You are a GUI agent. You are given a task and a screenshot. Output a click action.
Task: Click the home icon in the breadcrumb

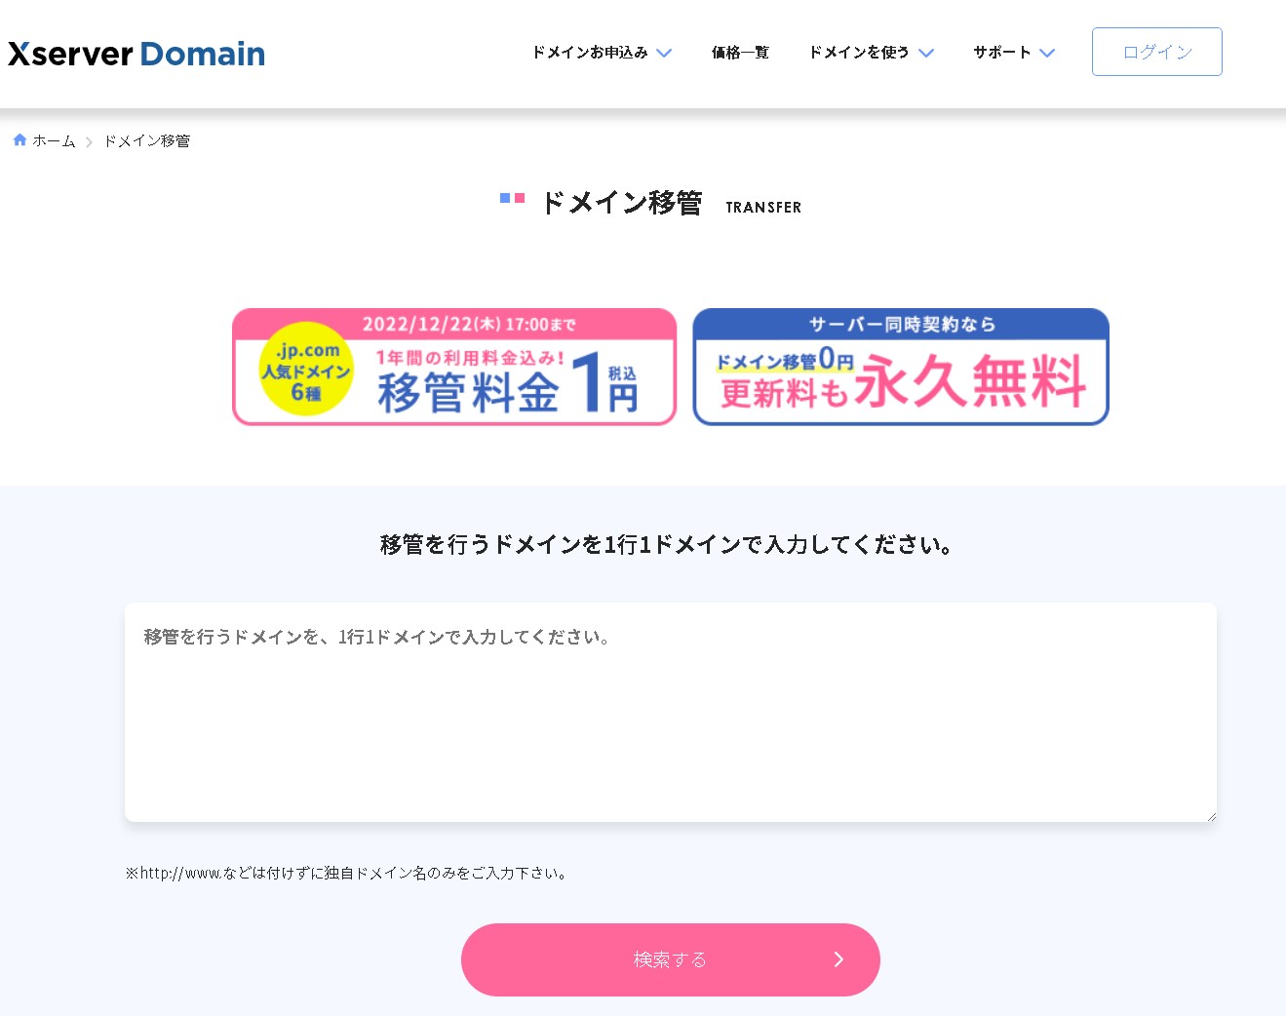pyautogui.click(x=19, y=139)
